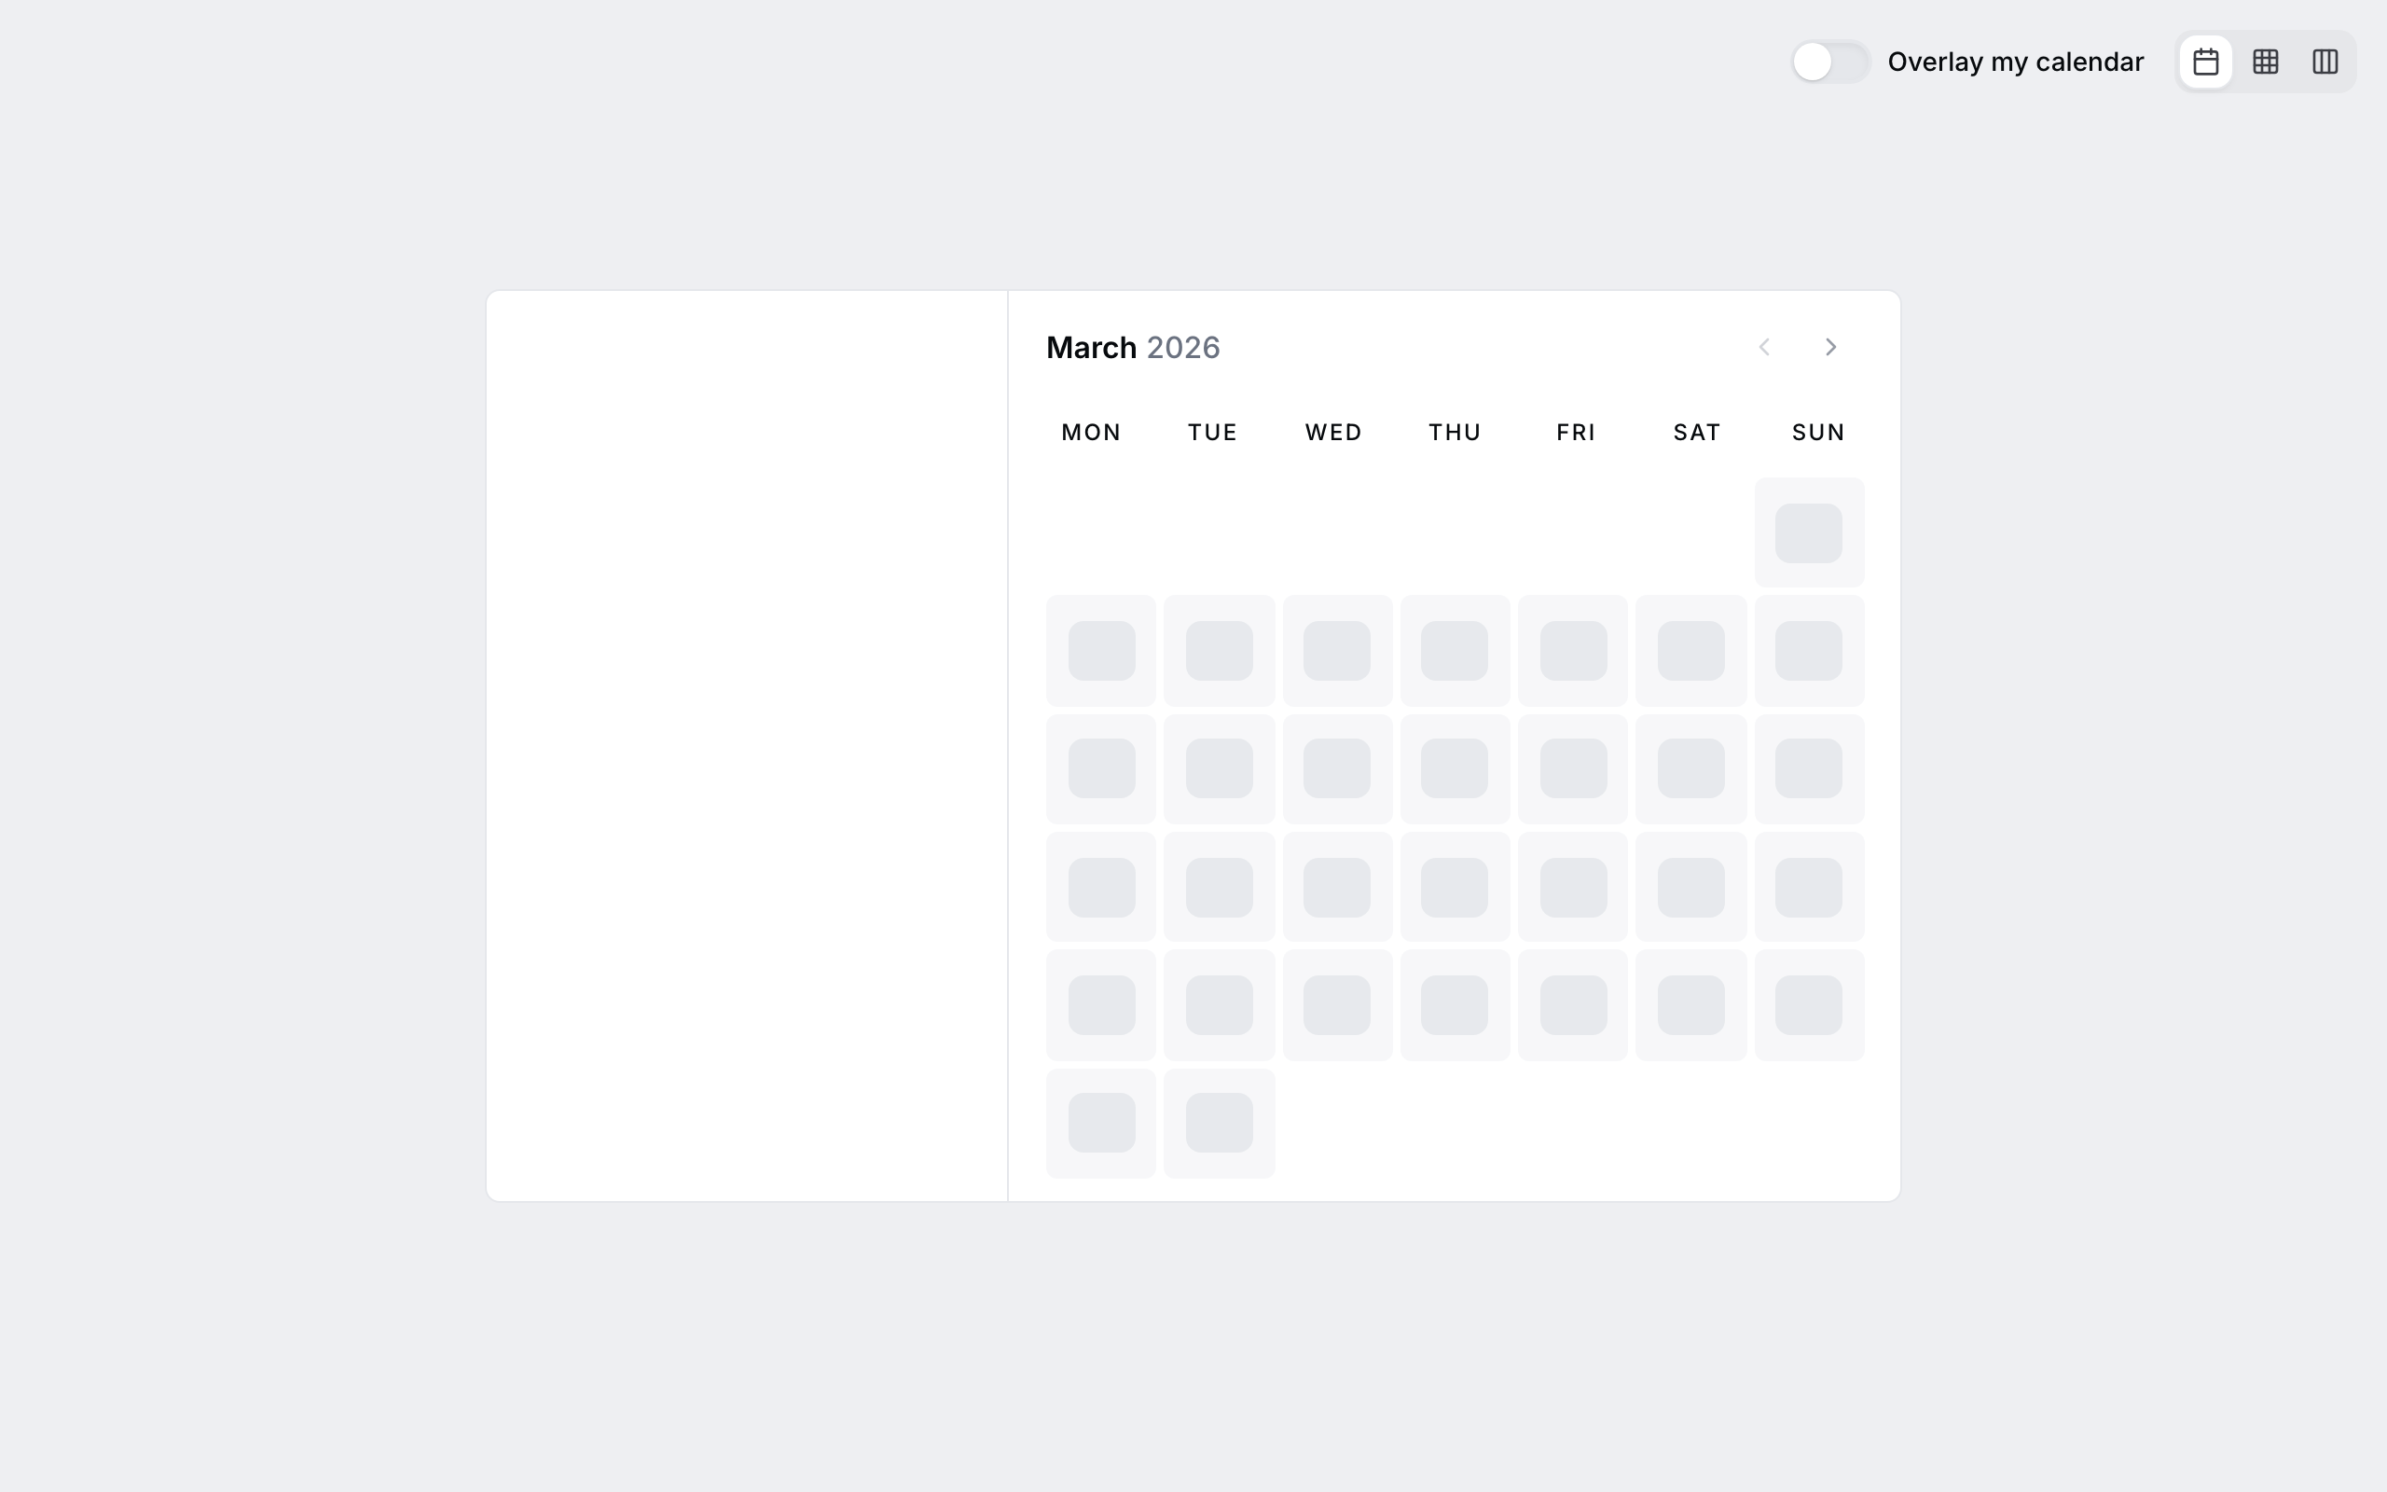Select the Thursday cell in fifth row
The image size is (2387, 1492).
click(x=1455, y=1004)
